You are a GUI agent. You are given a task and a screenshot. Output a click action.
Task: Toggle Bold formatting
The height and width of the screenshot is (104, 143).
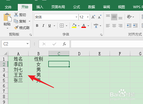pyautogui.click(x=37, y=26)
